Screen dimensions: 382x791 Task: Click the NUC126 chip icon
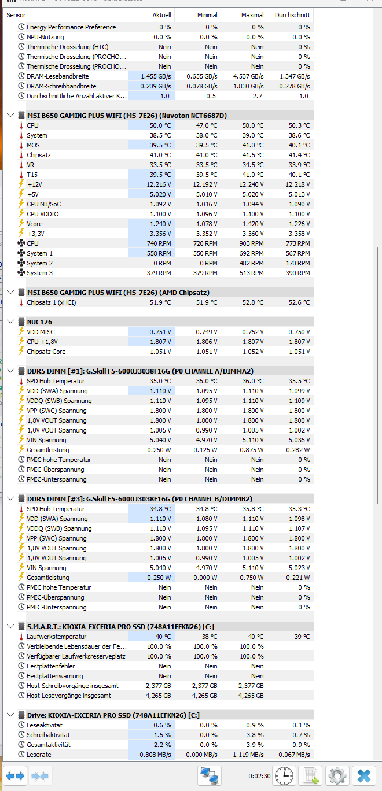click(22, 322)
